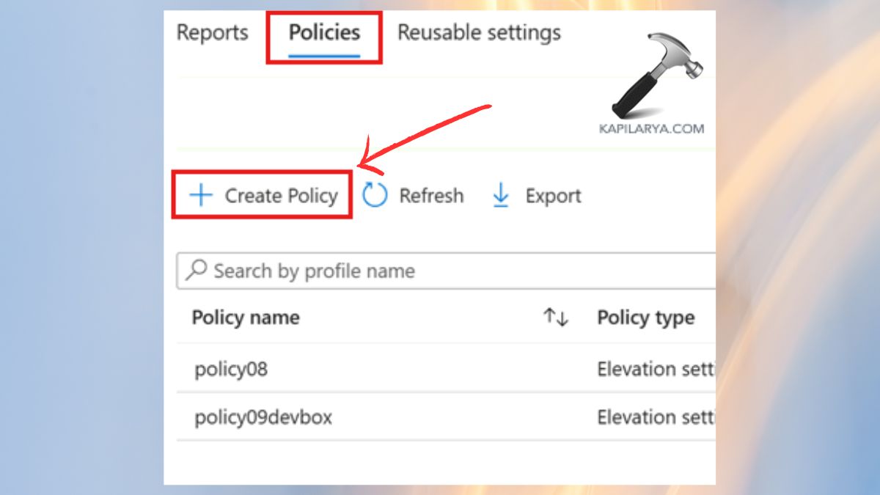Open the policy08 policy

[231, 369]
